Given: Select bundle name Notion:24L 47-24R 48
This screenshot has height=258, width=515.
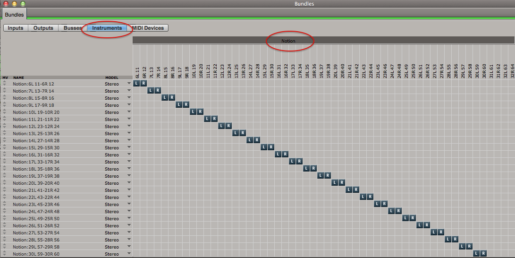Looking at the screenshot, I should [x=36, y=211].
